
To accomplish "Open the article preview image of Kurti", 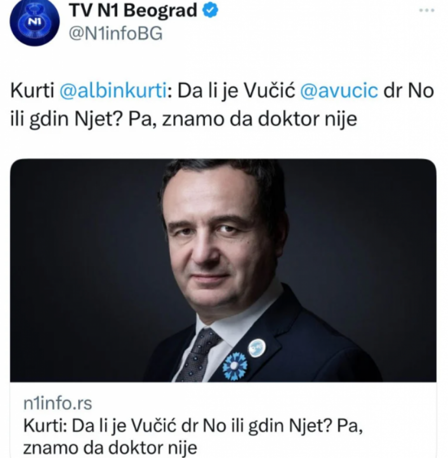I will tap(224, 271).
